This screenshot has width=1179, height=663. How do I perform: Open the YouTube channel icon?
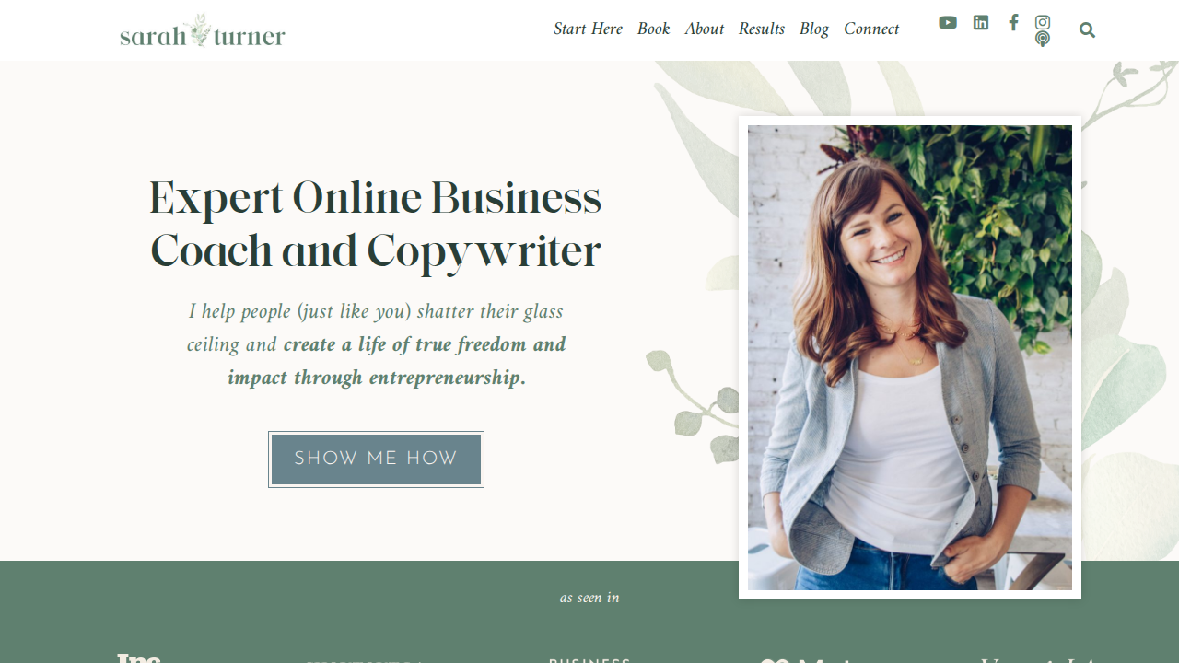pyautogui.click(x=948, y=22)
